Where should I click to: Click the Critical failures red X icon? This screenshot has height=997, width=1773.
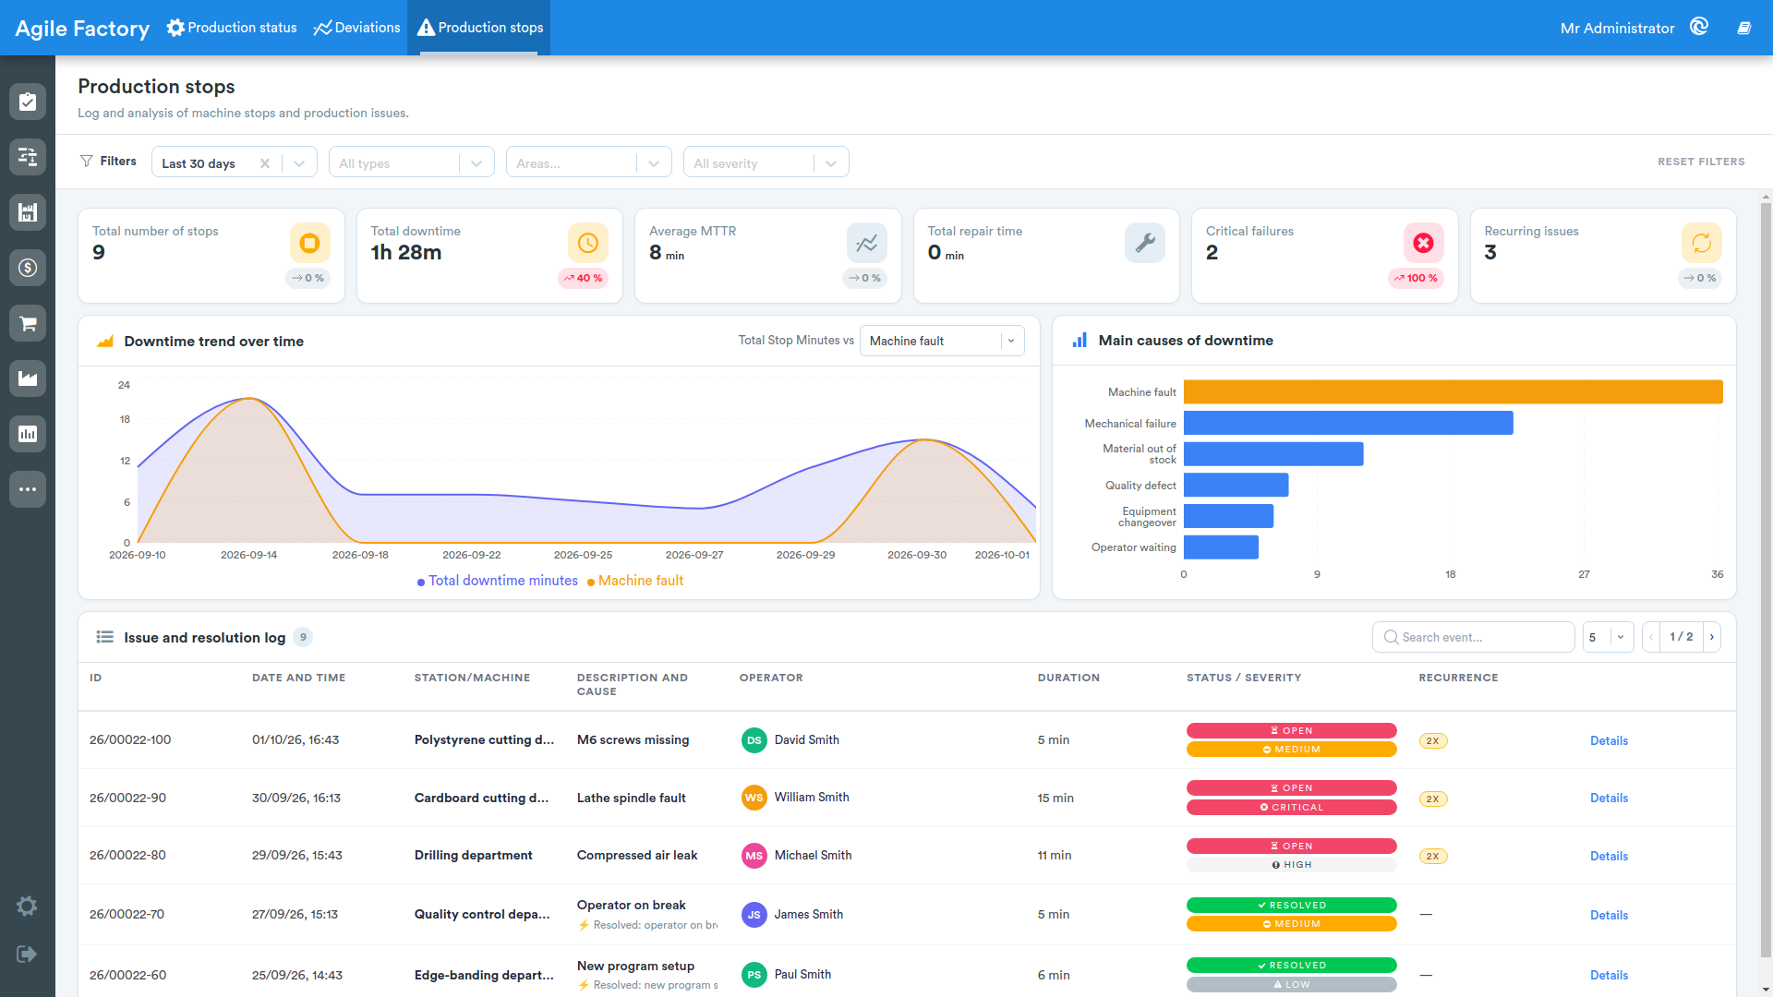(x=1424, y=243)
